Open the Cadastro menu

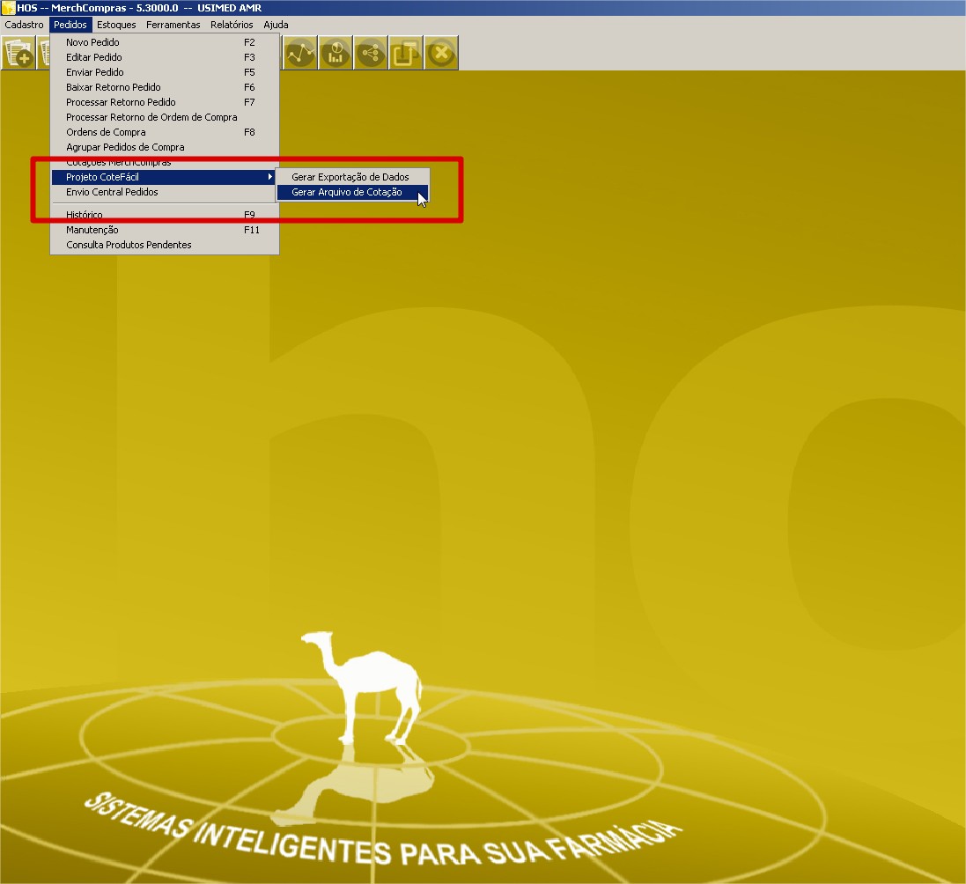(x=24, y=25)
